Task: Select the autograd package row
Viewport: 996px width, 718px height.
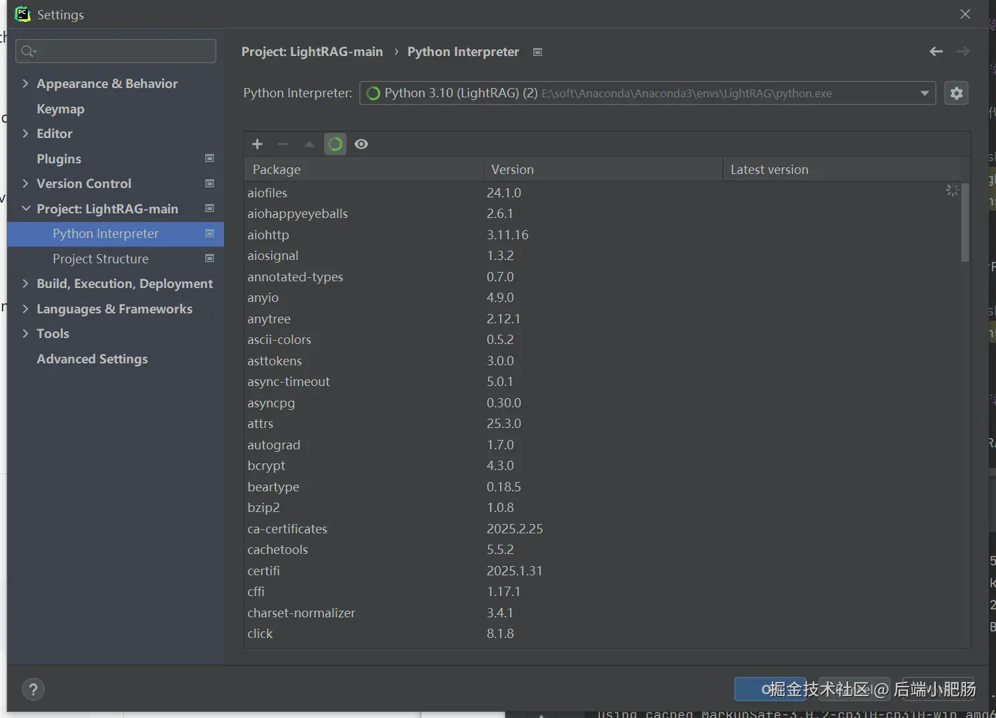Action: point(603,445)
